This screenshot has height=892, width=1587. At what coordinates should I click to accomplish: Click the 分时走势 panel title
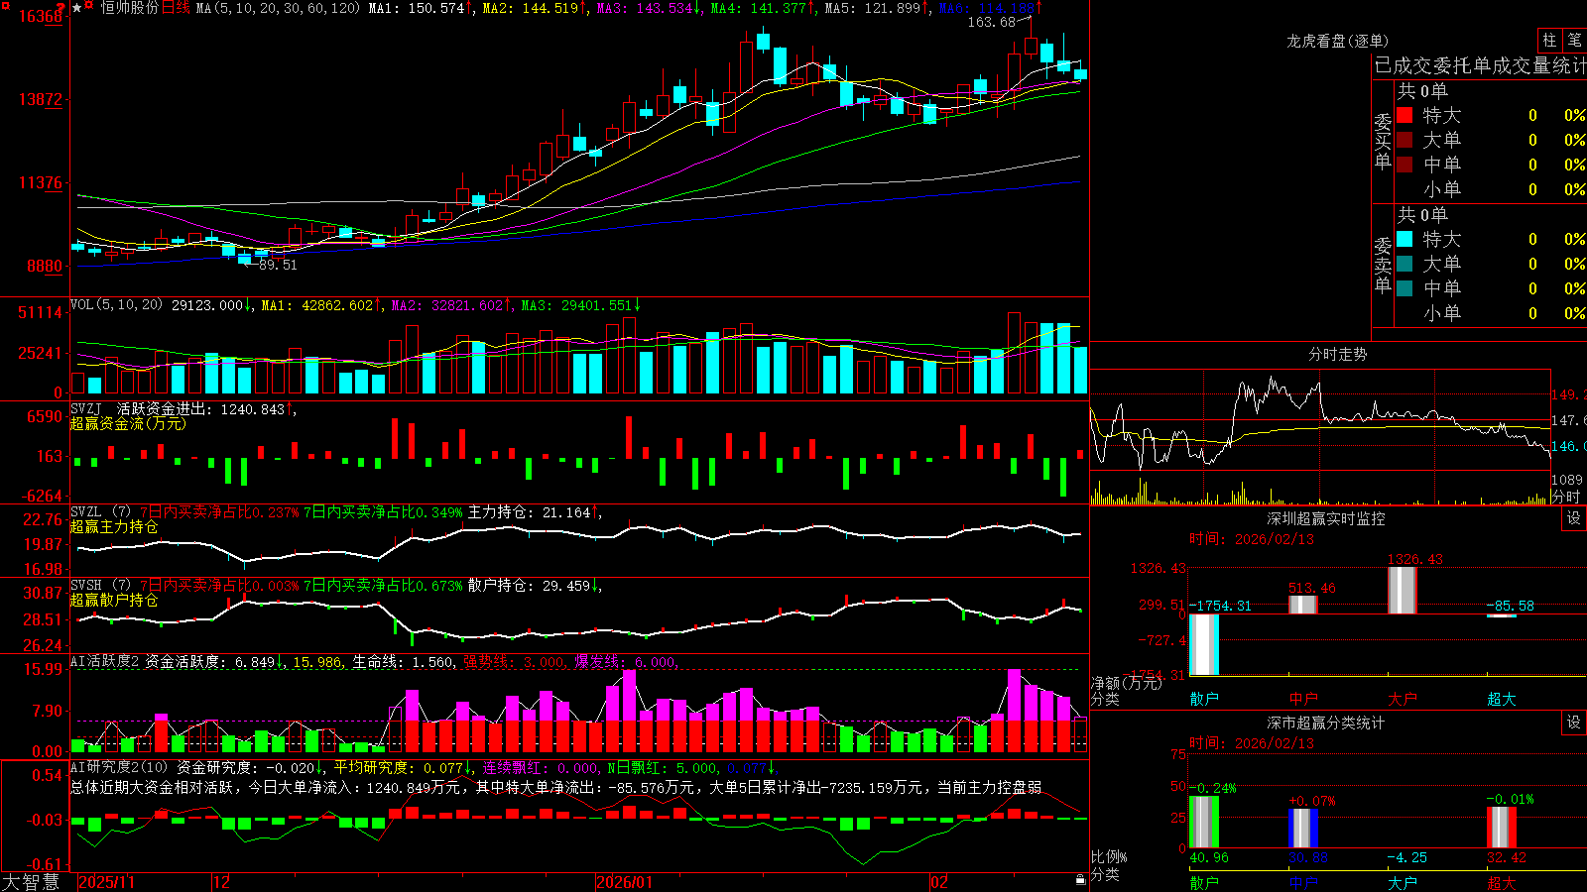coord(1337,354)
